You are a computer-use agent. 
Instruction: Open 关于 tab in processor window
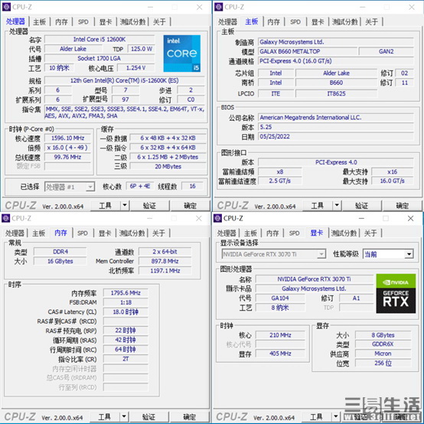[159, 22]
